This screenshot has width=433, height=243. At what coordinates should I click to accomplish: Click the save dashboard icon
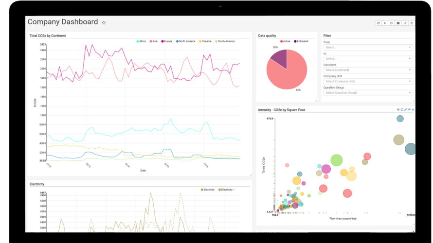[412, 23]
